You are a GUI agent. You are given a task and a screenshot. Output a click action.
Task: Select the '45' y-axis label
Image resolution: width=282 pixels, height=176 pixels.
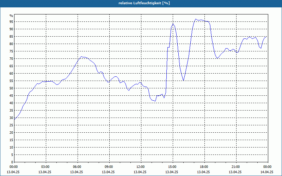11,96
